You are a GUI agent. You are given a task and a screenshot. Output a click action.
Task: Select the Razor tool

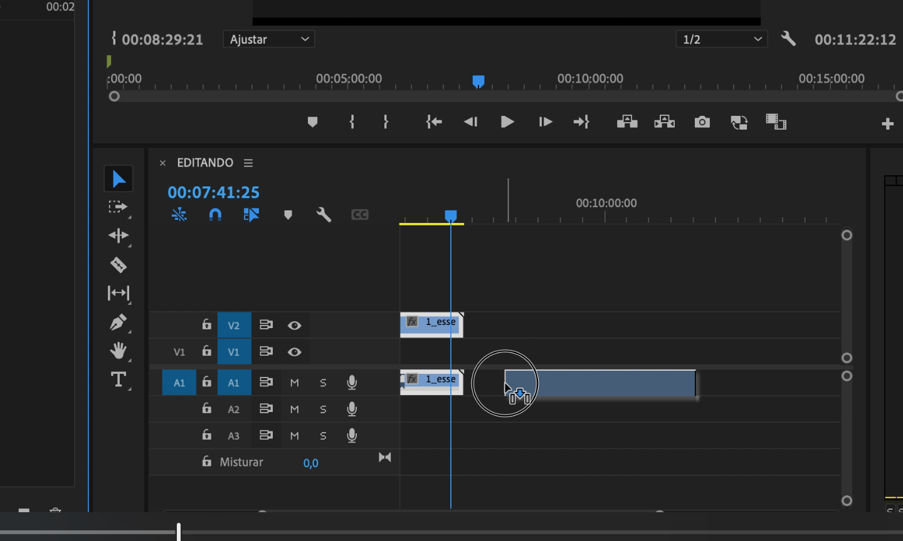[118, 265]
